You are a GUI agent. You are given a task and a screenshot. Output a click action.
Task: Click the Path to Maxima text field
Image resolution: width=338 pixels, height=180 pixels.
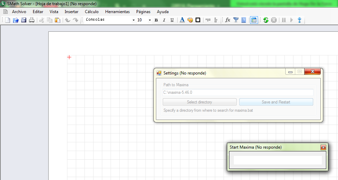pos(238,92)
